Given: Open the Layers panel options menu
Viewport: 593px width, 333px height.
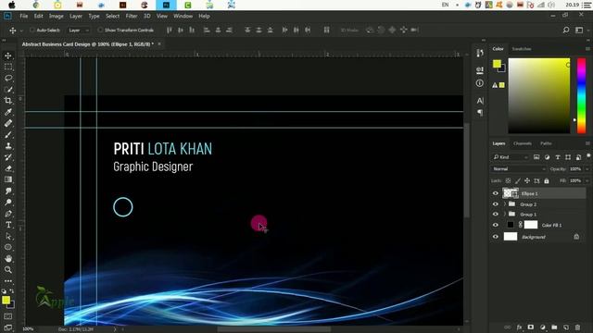Looking at the screenshot, I should click(x=587, y=143).
